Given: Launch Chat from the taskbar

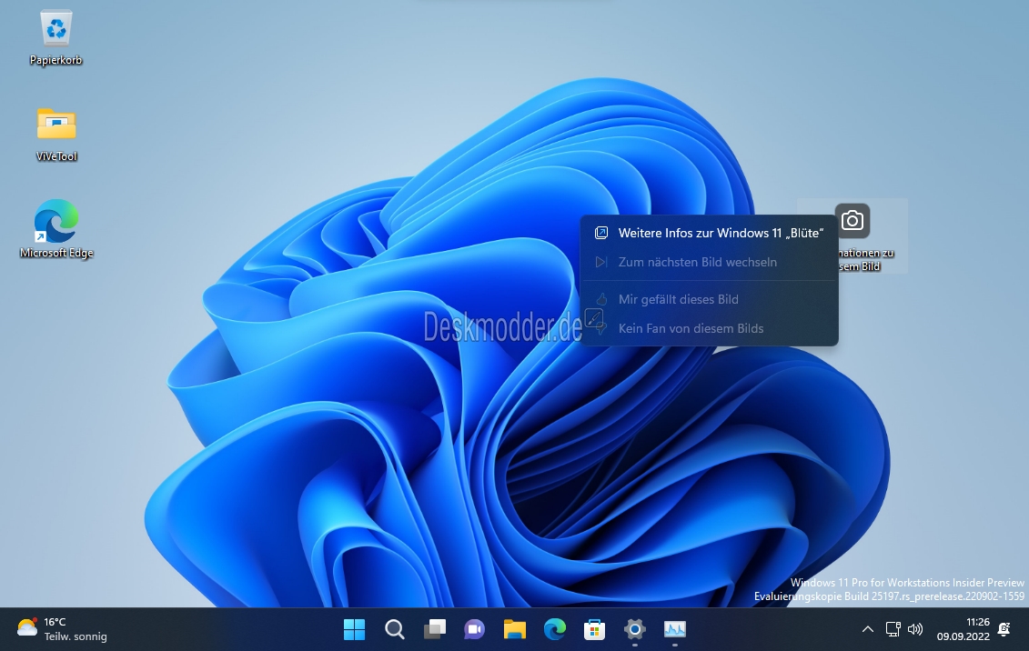Looking at the screenshot, I should 474,629.
